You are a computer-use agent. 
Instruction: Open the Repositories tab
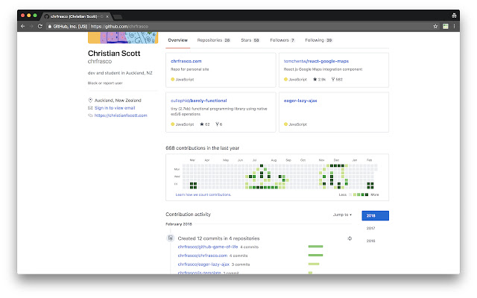214,40
